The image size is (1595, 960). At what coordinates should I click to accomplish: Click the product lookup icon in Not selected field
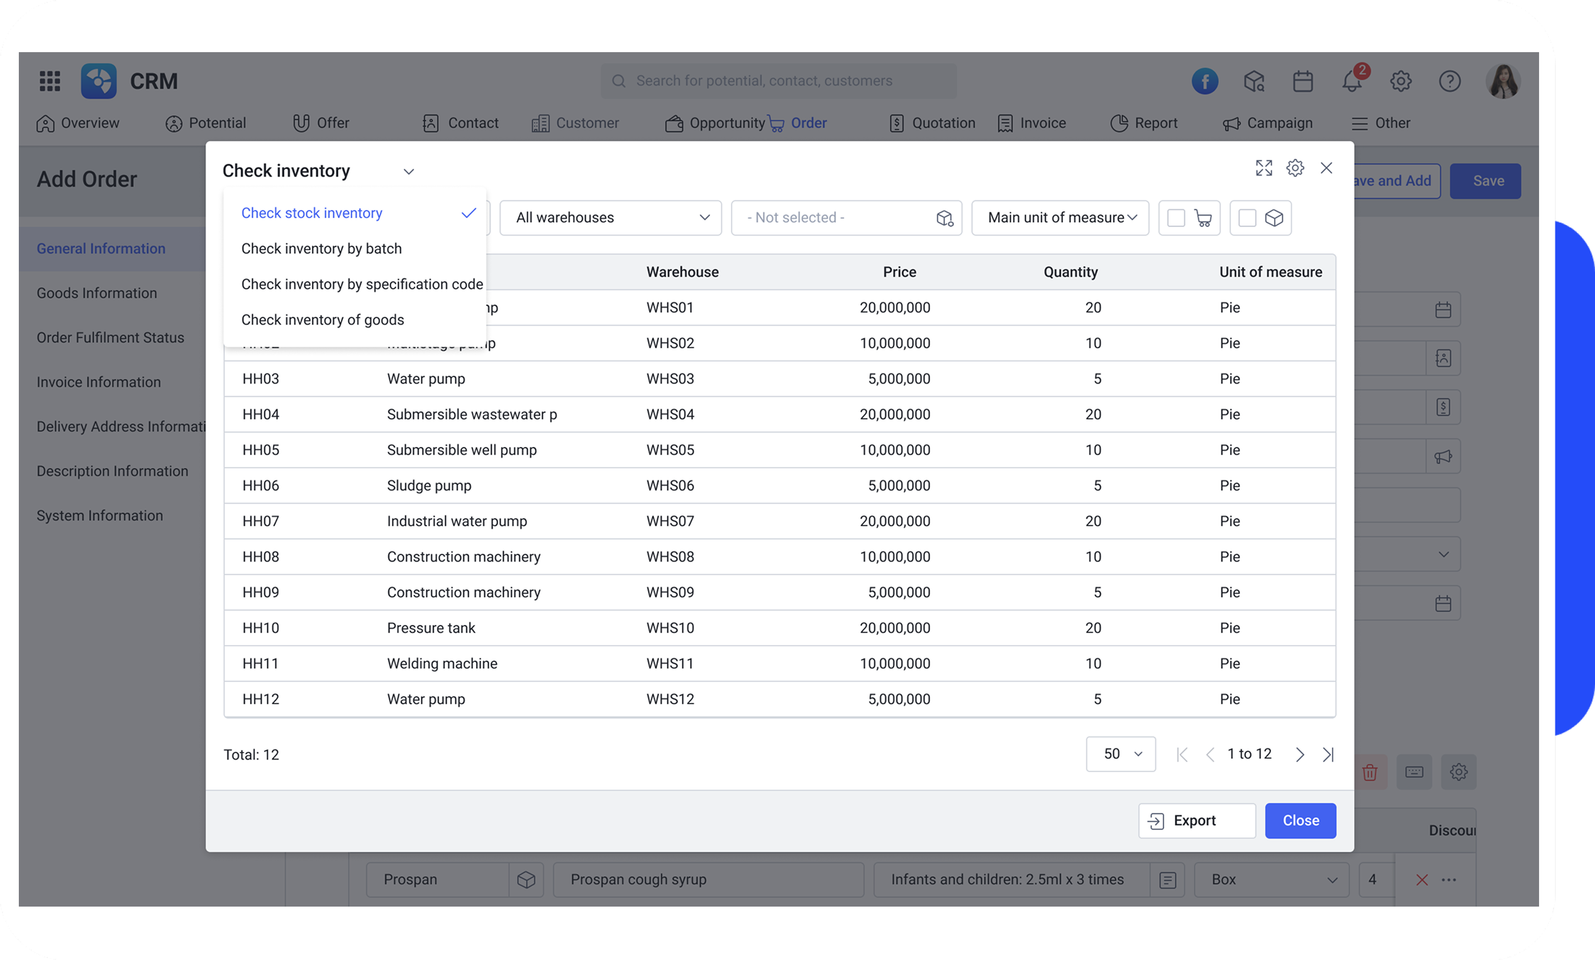[x=944, y=219]
